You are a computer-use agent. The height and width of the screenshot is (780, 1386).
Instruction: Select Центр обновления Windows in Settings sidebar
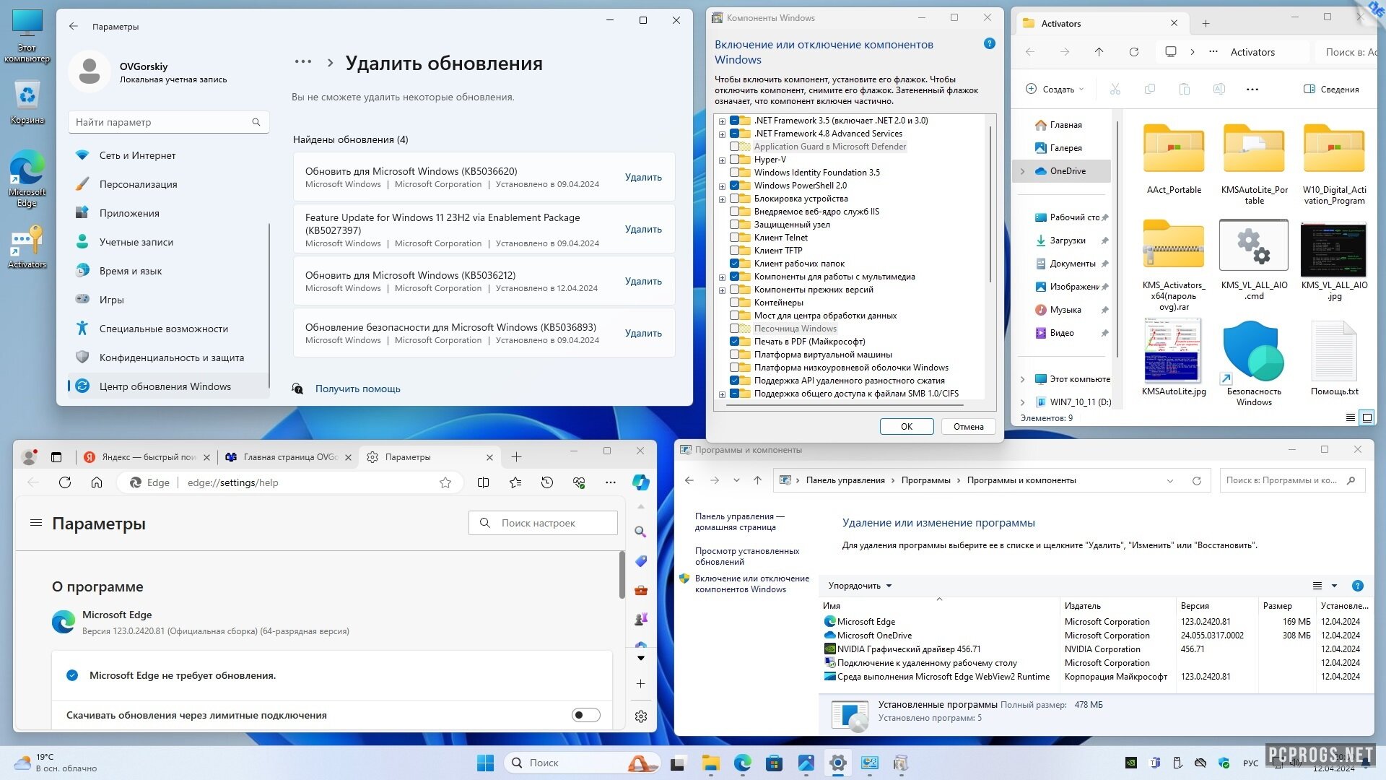pyautogui.click(x=167, y=386)
